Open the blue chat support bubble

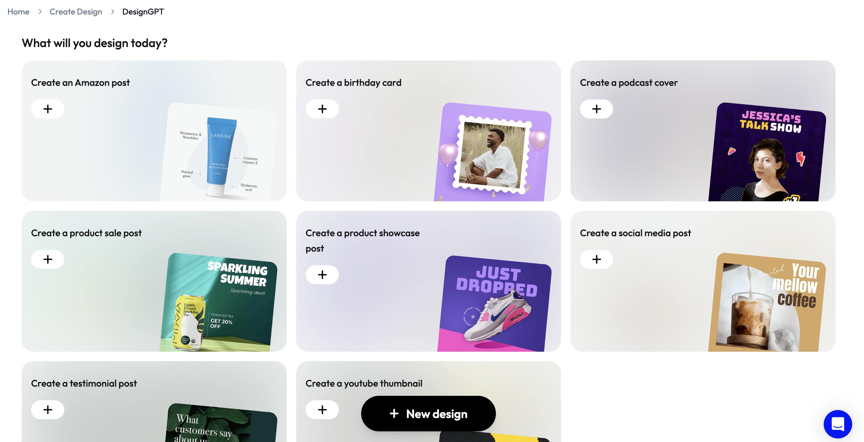click(838, 424)
